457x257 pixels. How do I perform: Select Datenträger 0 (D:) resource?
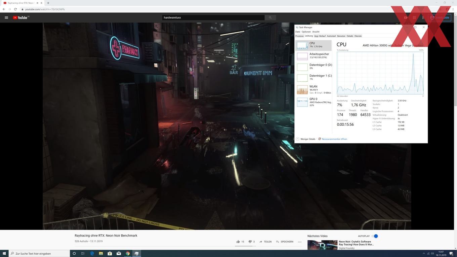314,67
